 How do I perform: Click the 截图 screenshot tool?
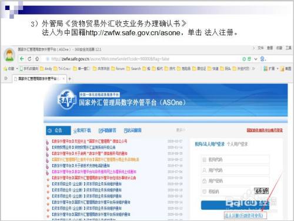pyautogui.click(x=286, y=69)
